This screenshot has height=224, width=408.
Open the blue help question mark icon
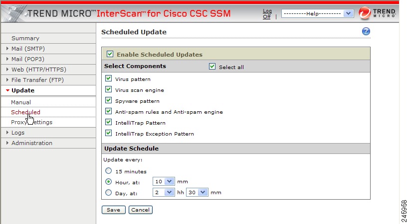click(x=366, y=31)
